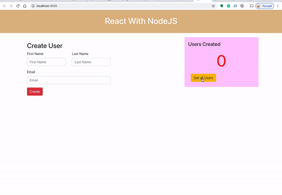282x195 pixels.
Task: Click the Get all Users button
Action: click(203, 78)
